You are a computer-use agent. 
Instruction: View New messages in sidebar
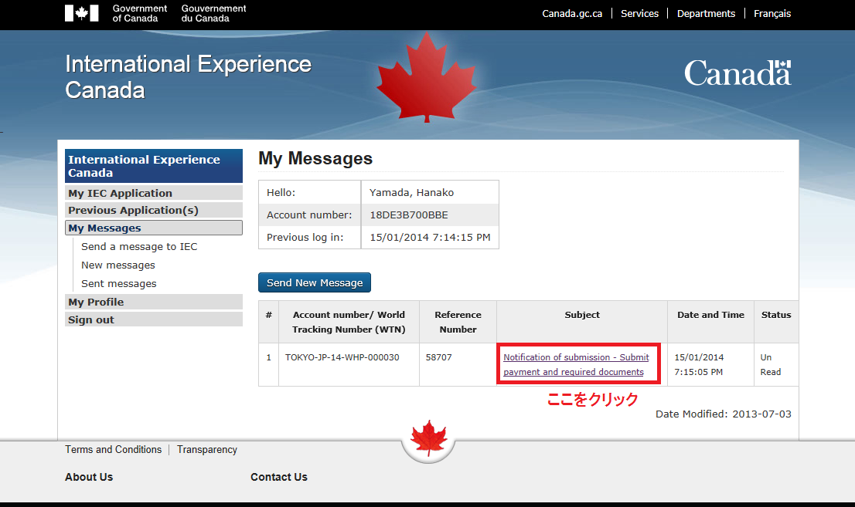(118, 265)
